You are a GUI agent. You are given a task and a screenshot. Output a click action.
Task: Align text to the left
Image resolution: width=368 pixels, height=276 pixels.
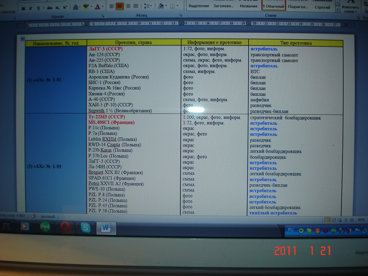[x=112, y=6]
